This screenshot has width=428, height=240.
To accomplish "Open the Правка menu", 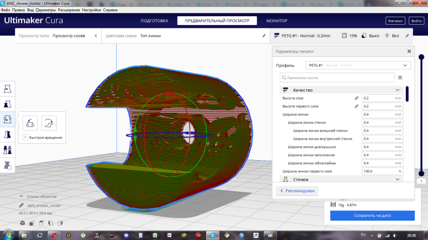I will click(x=18, y=10).
